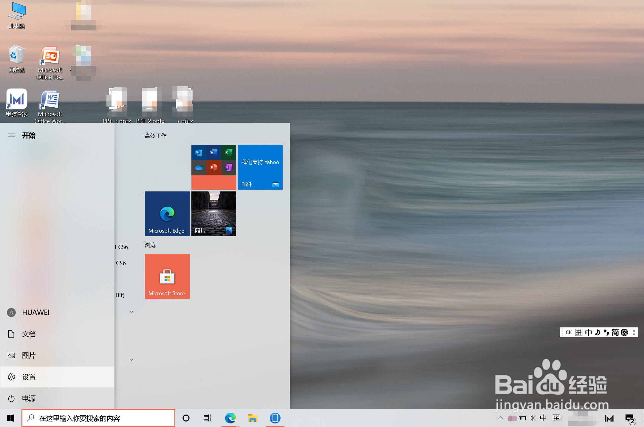Collapse the Start hamburger menu

point(11,135)
